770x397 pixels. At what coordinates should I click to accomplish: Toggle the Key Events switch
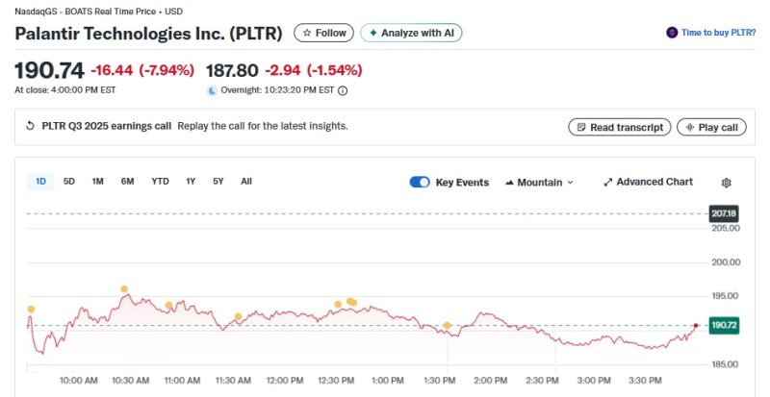420,183
